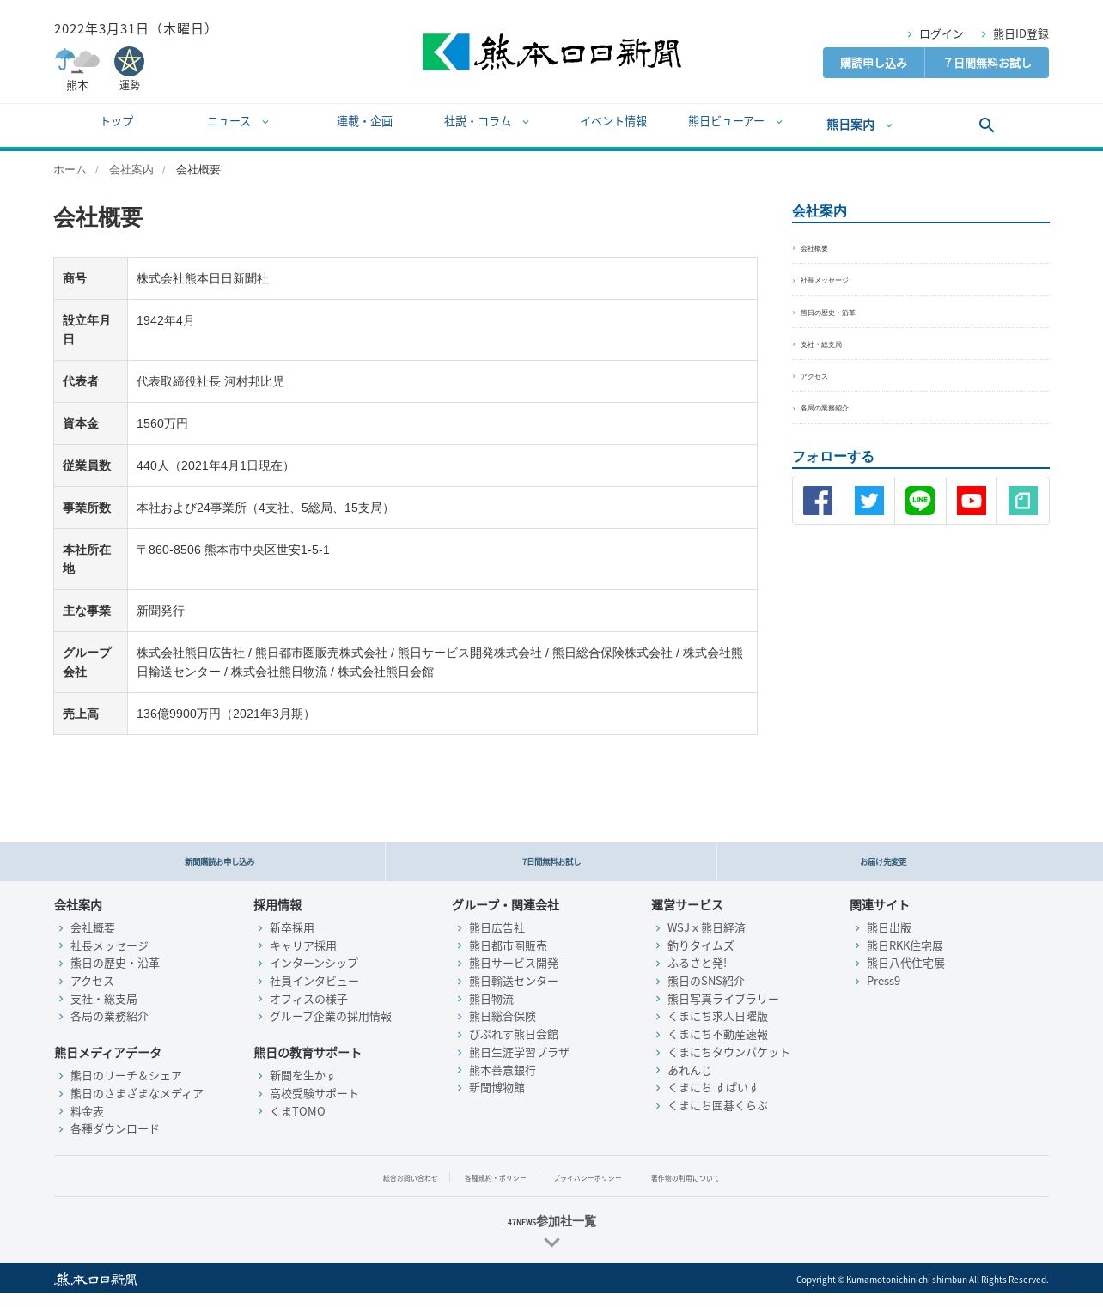The image size is (1103, 1307).
Task: Open the 熊日出版 footer link
Action: 889,928
